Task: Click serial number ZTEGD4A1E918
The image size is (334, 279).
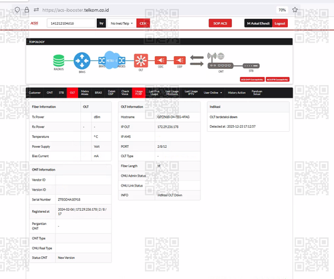Action: [x=69, y=199]
